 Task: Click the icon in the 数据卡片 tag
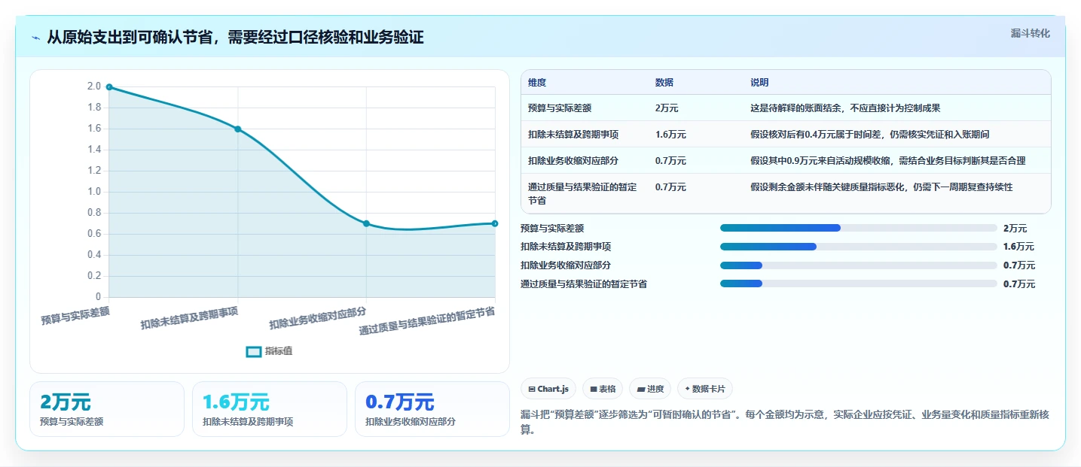tap(688, 390)
